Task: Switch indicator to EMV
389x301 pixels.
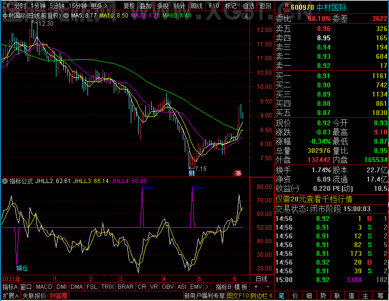Action: (196, 287)
